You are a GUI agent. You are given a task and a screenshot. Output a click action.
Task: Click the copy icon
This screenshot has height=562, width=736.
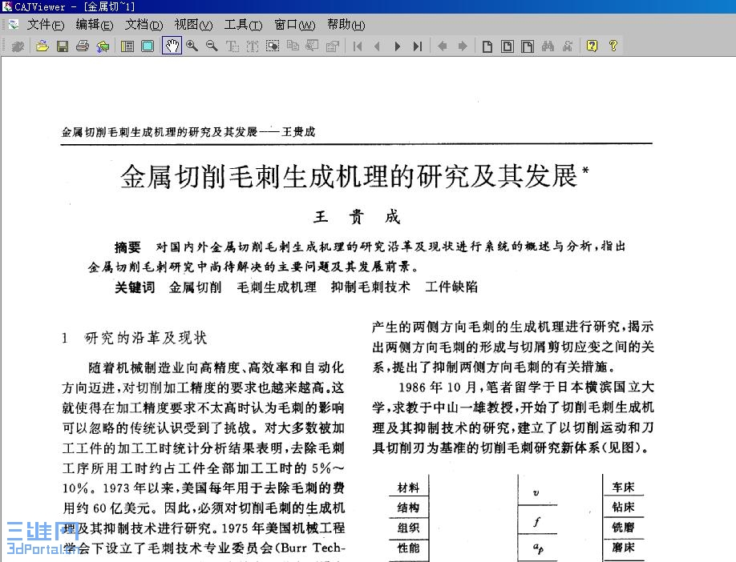[x=293, y=46]
